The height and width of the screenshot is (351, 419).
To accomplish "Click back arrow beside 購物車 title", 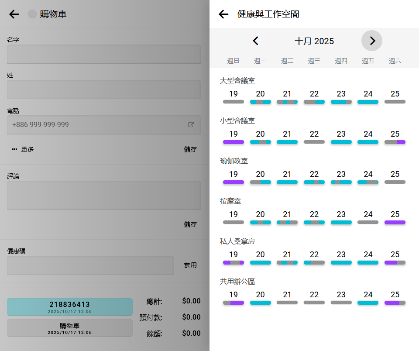I will coord(14,14).
